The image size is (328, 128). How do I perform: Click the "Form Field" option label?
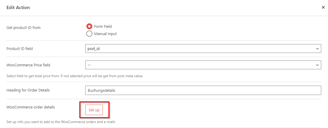tap(103, 26)
